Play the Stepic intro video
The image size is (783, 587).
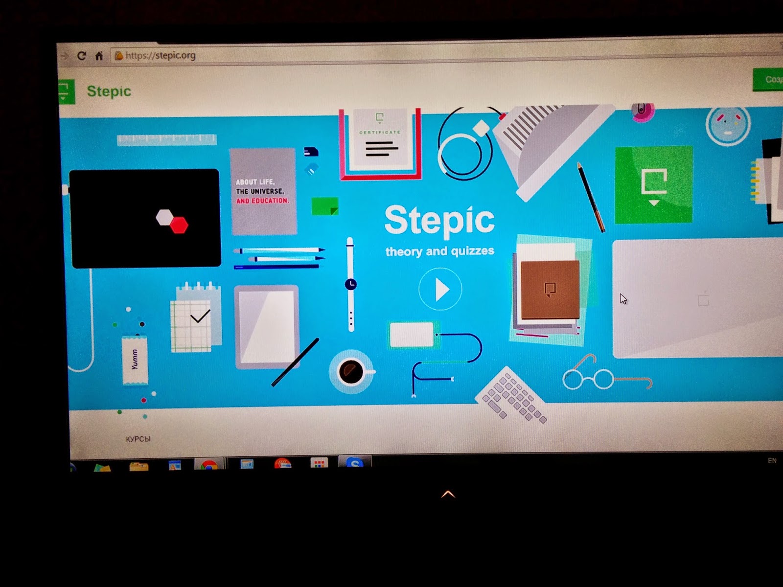coord(440,289)
